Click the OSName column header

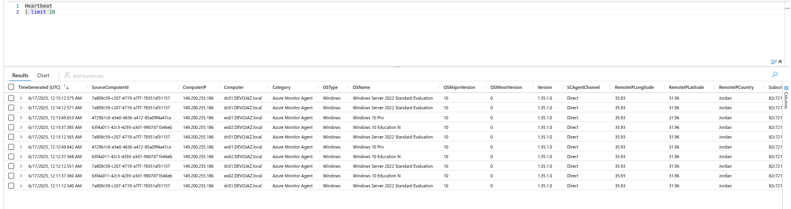pos(361,87)
